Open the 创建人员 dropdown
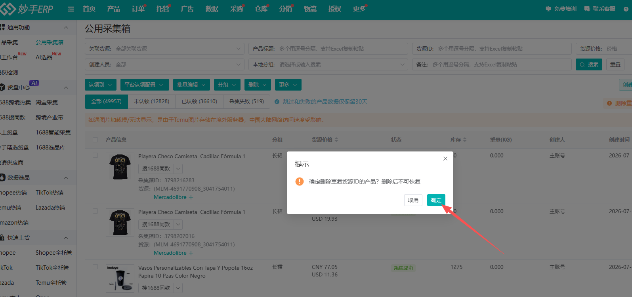The width and height of the screenshot is (632, 297). click(164, 64)
